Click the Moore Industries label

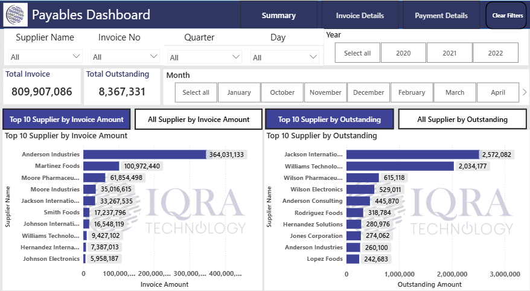click(x=55, y=189)
